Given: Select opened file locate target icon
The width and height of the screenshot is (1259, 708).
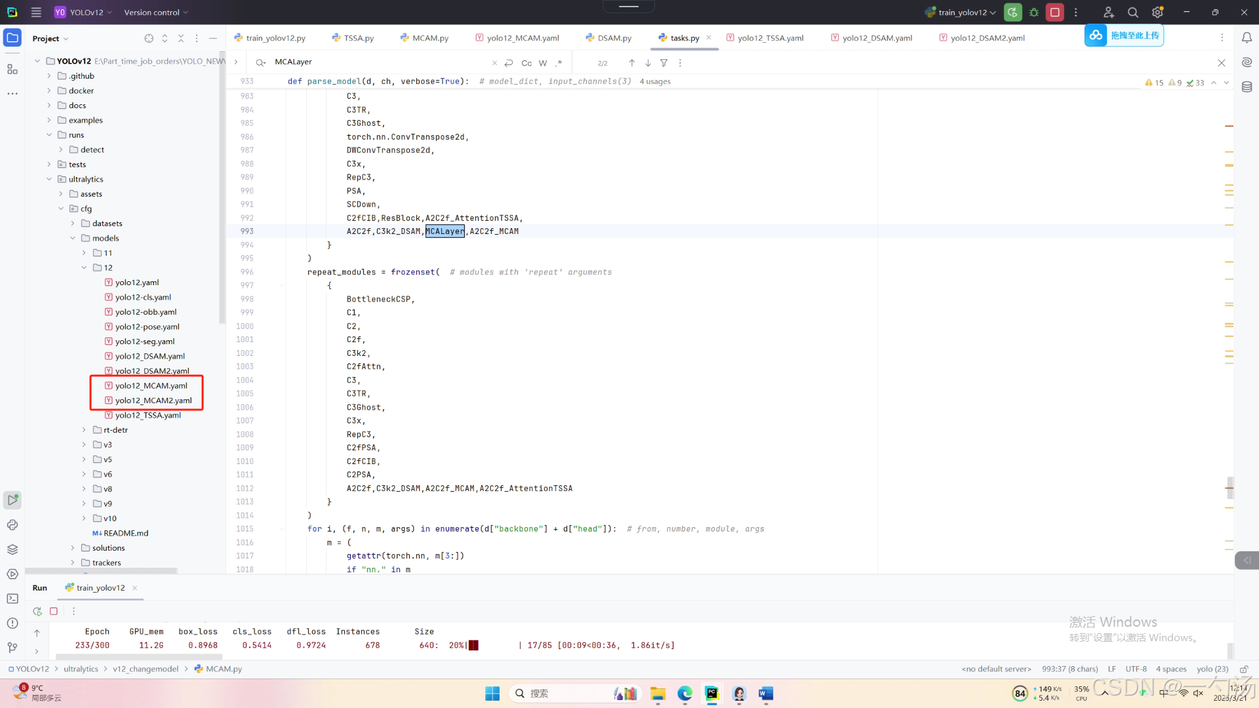Looking at the screenshot, I should (149, 39).
